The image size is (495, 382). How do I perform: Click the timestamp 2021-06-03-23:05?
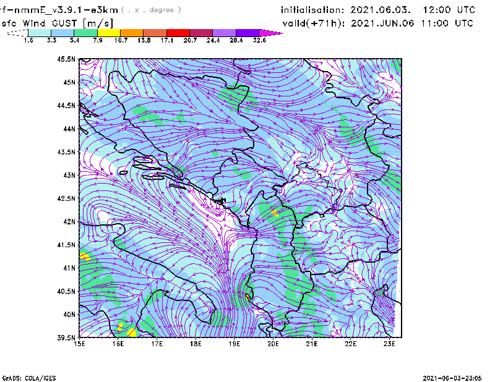(452, 378)
